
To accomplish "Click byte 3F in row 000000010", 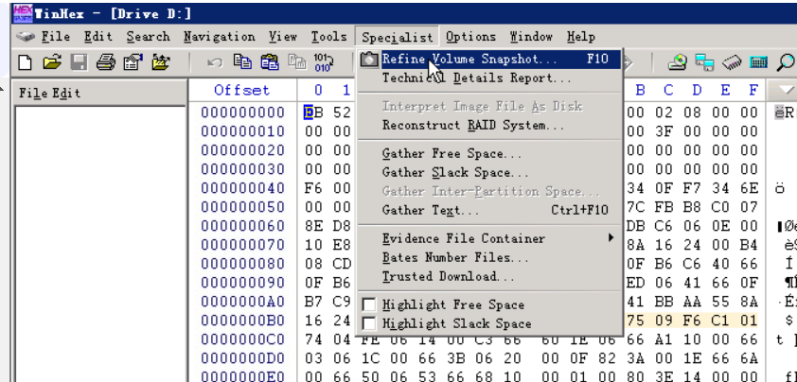I will pos(664,131).
